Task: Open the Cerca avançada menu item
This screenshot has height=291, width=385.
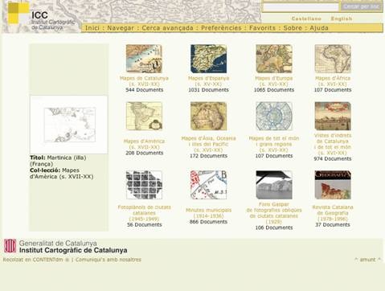Action: click(167, 28)
